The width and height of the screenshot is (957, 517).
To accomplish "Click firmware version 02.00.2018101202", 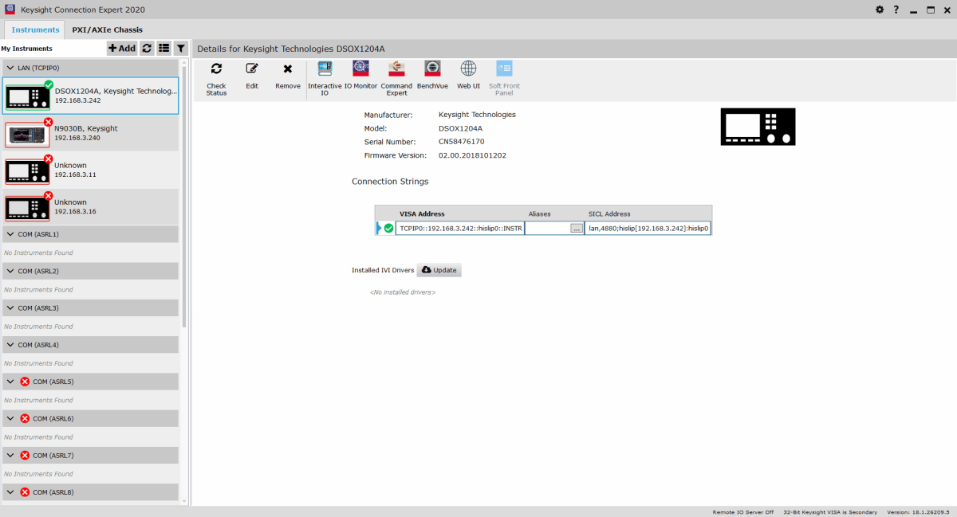I will click(472, 155).
